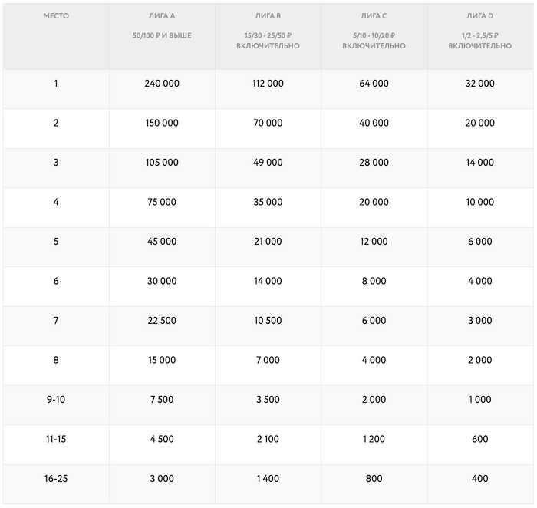537x508 pixels.
Task: Click the 1 200 cell
Action: click(374, 439)
